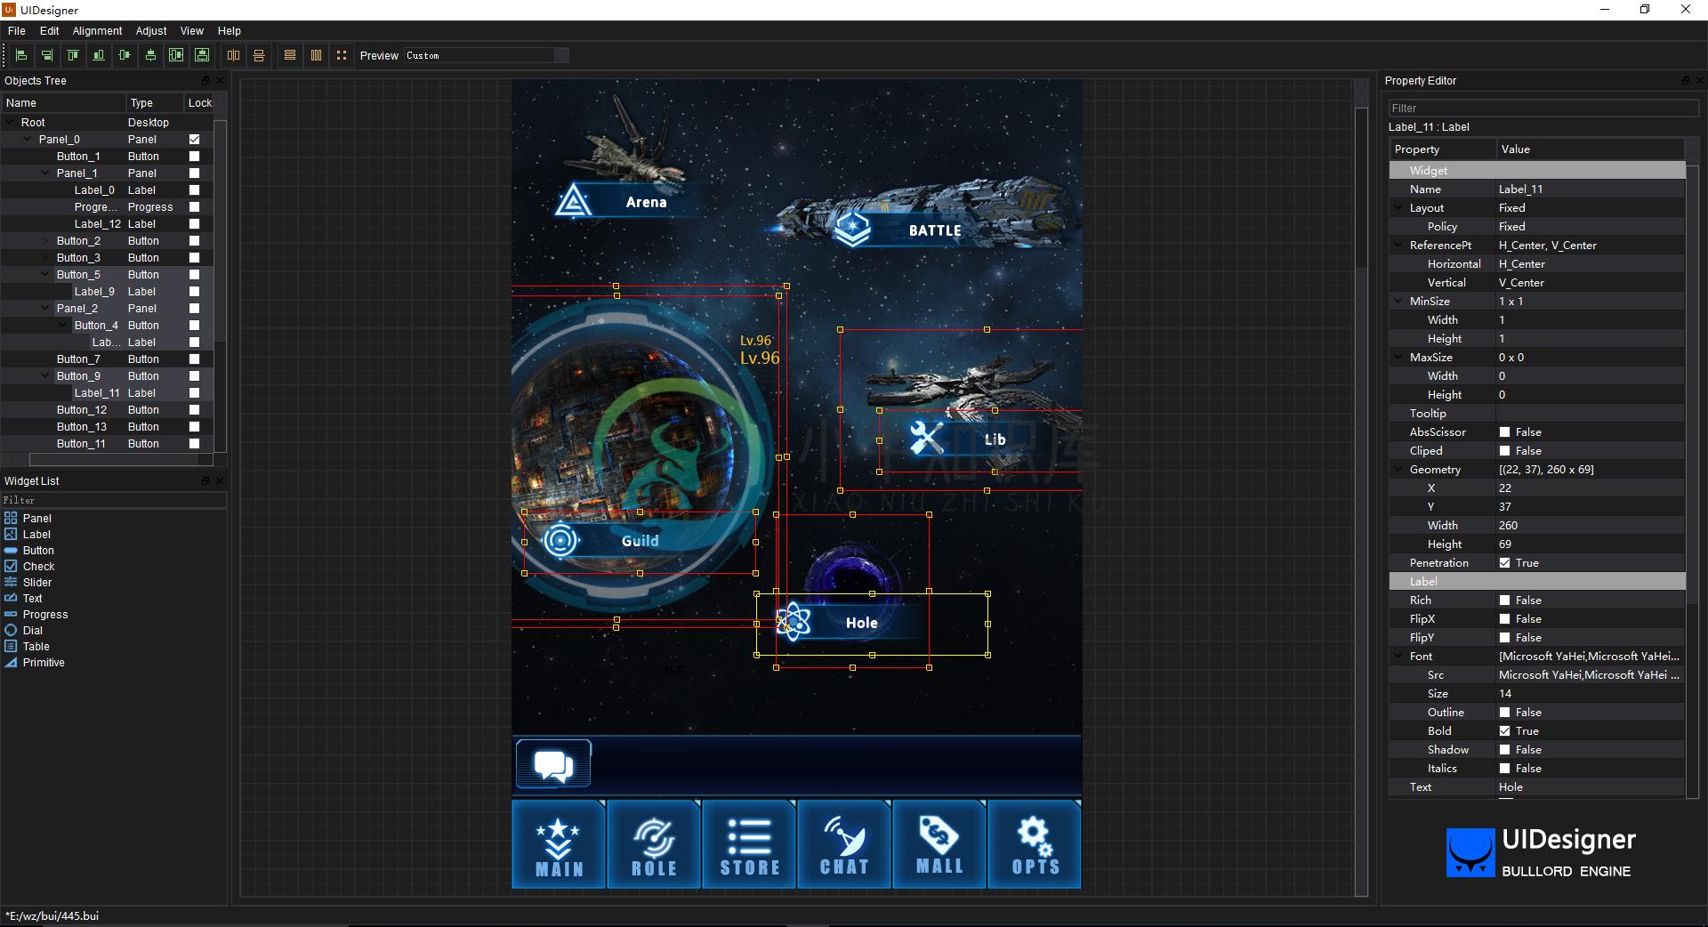Select the Table widget in Widget List
Screen dimensions: 1708x927
36,646
